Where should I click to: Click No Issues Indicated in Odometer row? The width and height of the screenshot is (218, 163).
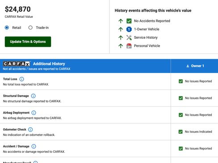point(198,132)
